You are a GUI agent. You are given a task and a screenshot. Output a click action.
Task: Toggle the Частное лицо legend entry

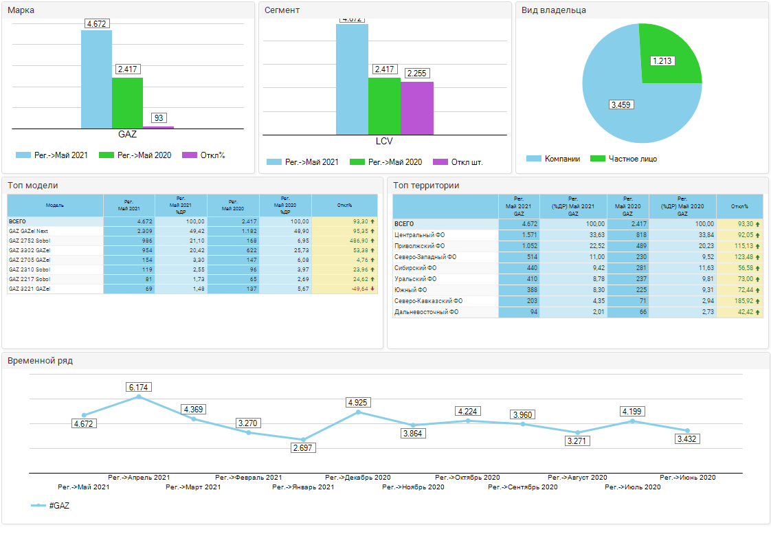(x=624, y=159)
